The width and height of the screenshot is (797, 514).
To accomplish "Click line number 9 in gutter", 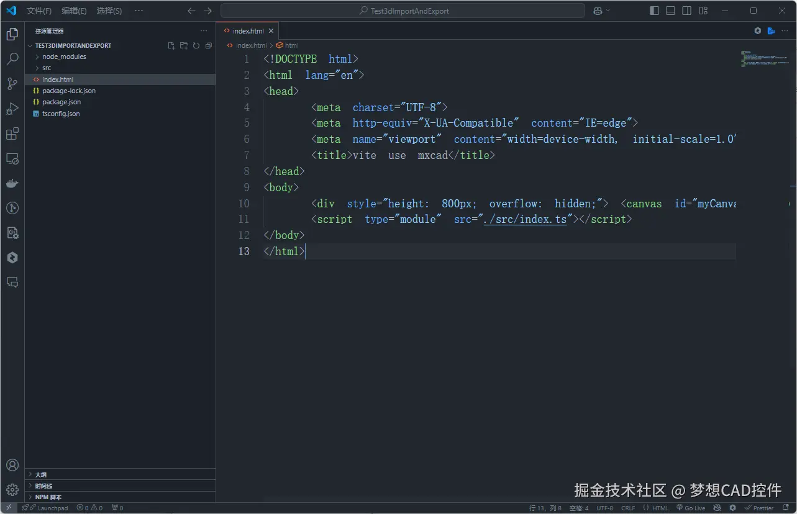I will (247, 187).
